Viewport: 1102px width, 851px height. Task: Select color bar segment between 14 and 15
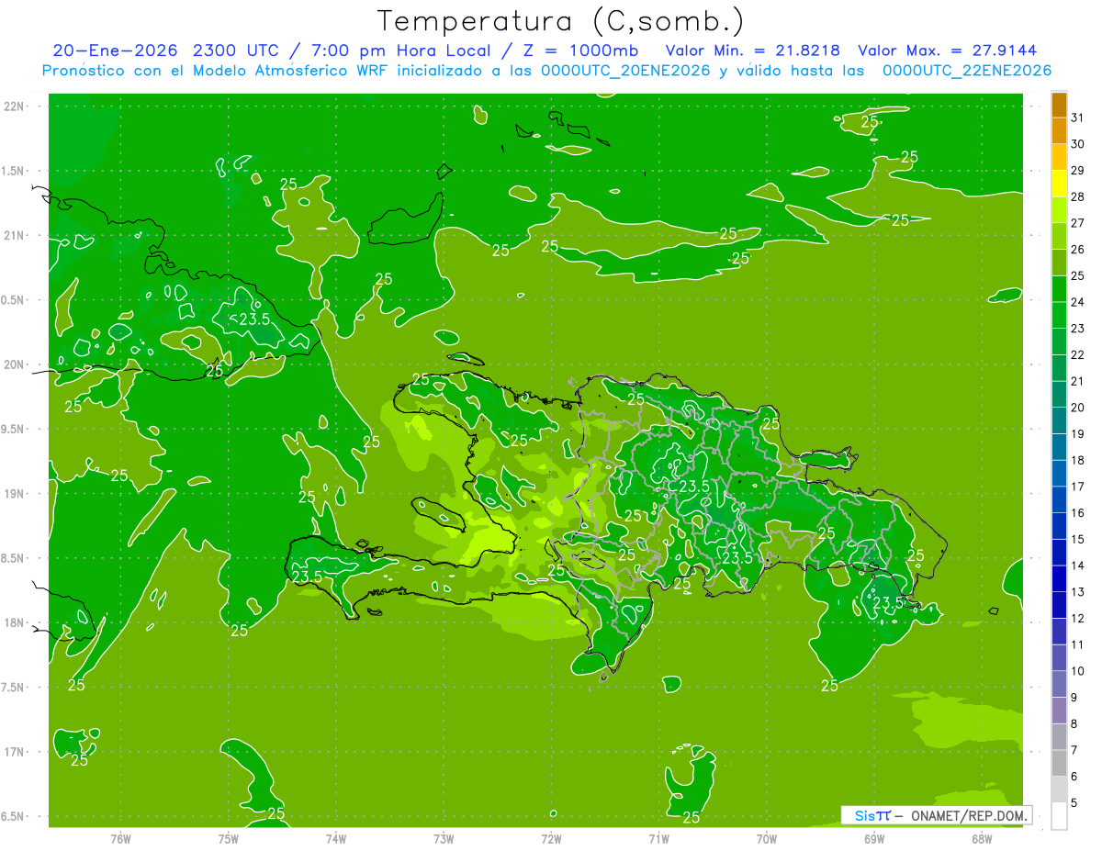1059,553
